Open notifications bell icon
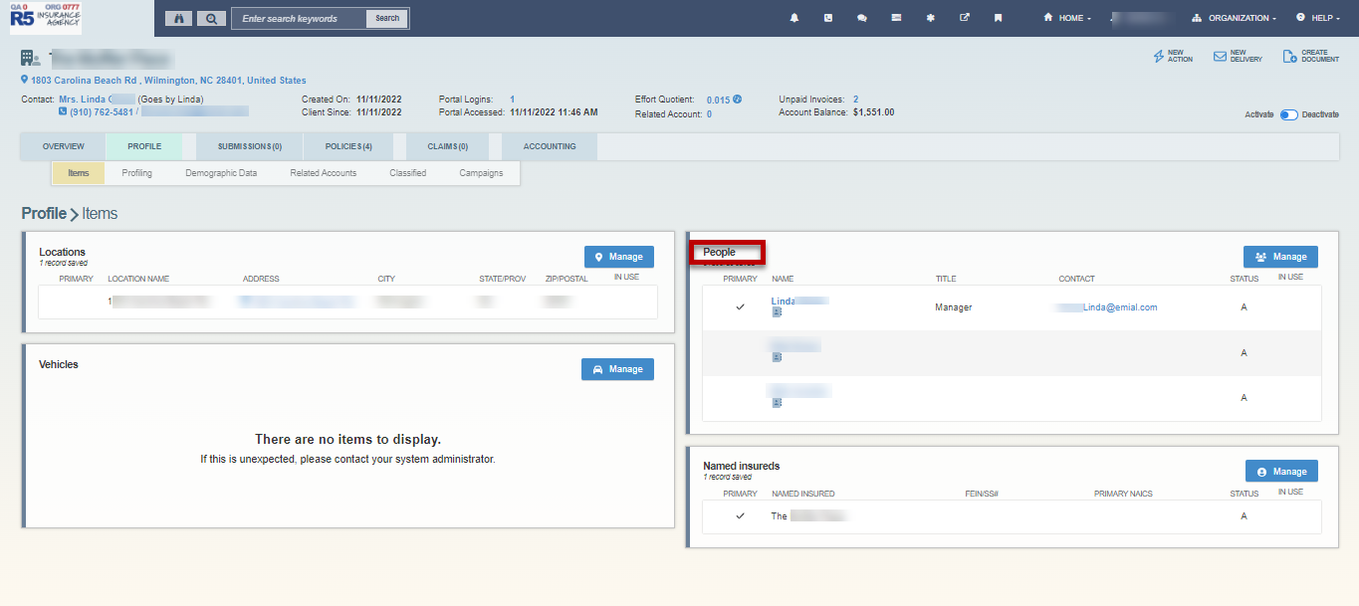This screenshot has width=1359, height=606. click(794, 18)
